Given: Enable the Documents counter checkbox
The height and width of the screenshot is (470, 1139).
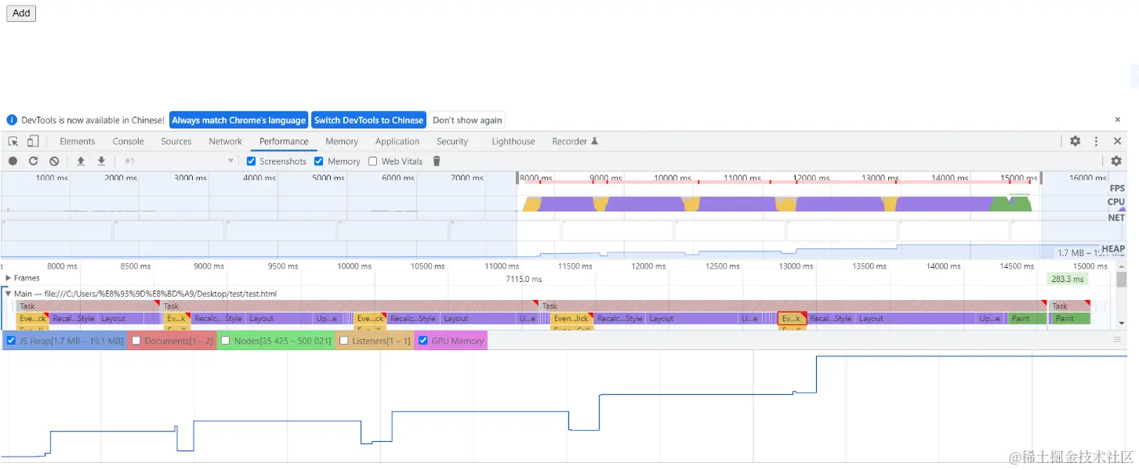Looking at the screenshot, I should click(x=136, y=341).
